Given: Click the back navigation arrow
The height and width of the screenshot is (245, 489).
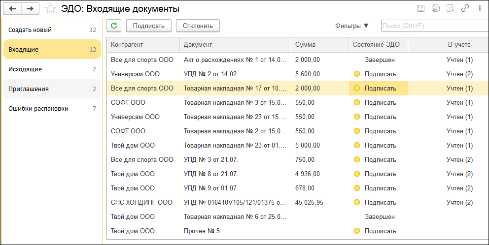Looking at the screenshot, I should point(12,9).
